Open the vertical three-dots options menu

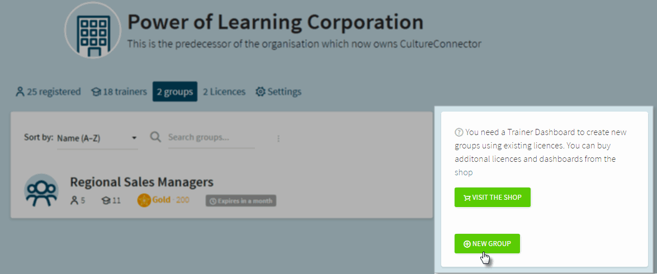click(278, 138)
